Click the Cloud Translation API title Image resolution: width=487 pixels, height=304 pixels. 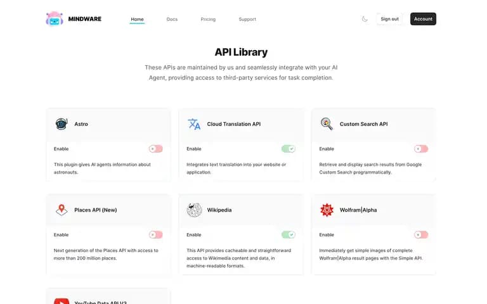click(234, 124)
